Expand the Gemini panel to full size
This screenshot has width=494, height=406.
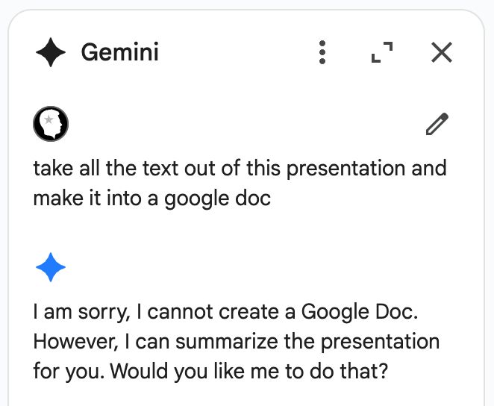tap(382, 52)
